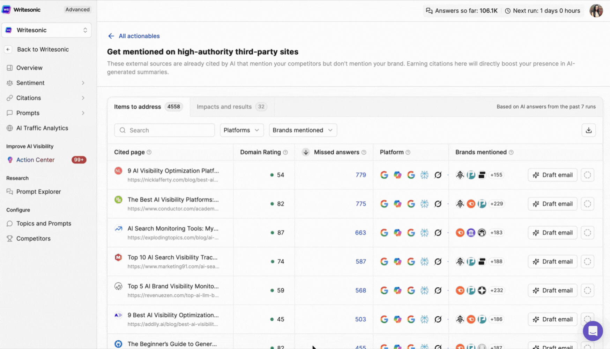Click the profile avatar in the top bar
This screenshot has height=349, width=610.
(596, 10)
